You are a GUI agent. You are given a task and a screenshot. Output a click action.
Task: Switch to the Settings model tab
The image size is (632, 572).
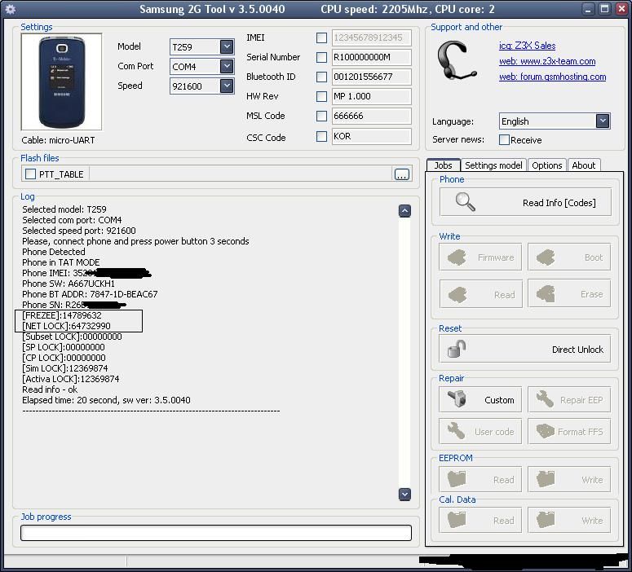493,165
